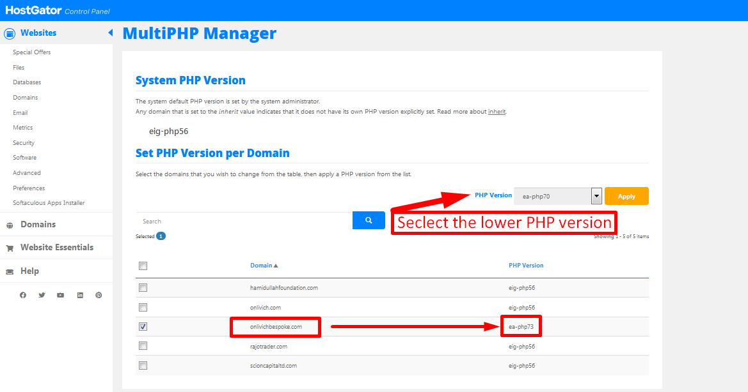
Task: Click the ea-php73 version value
Action: pyautogui.click(x=521, y=327)
